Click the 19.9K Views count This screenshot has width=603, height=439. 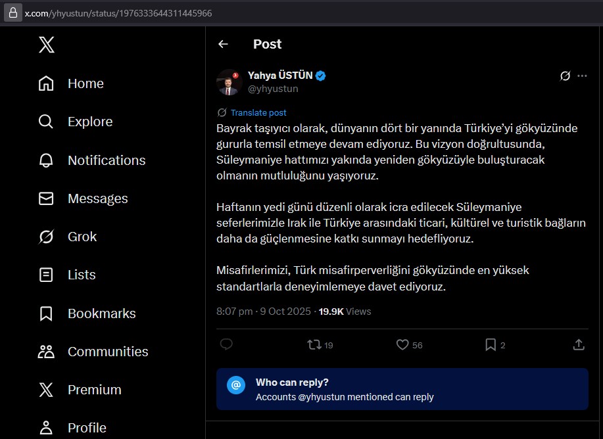coord(345,312)
